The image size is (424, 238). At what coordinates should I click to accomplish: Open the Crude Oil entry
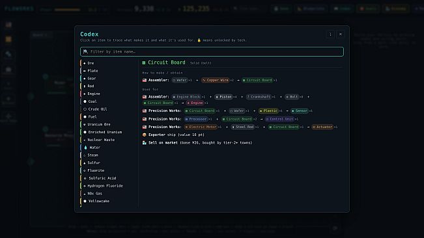pyautogui.click(x=109, y=109)
